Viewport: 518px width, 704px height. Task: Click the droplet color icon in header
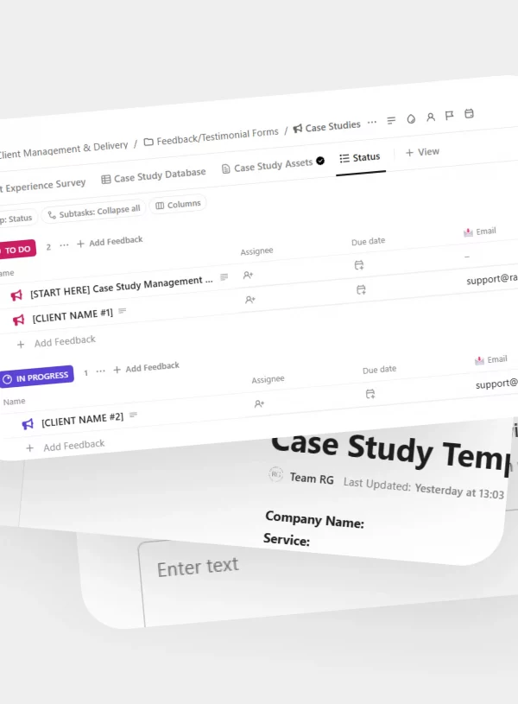click(411, 118)
